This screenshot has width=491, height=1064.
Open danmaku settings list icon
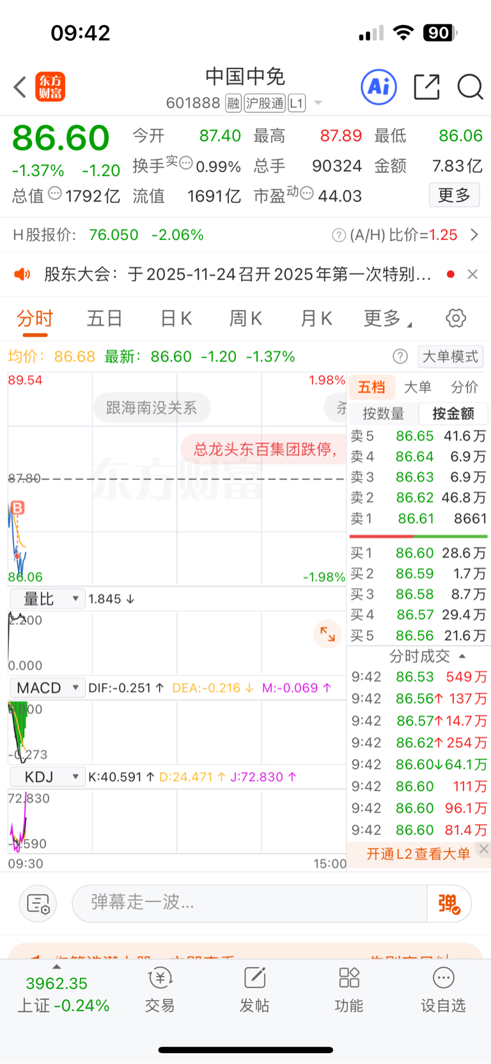click(38, 904)
